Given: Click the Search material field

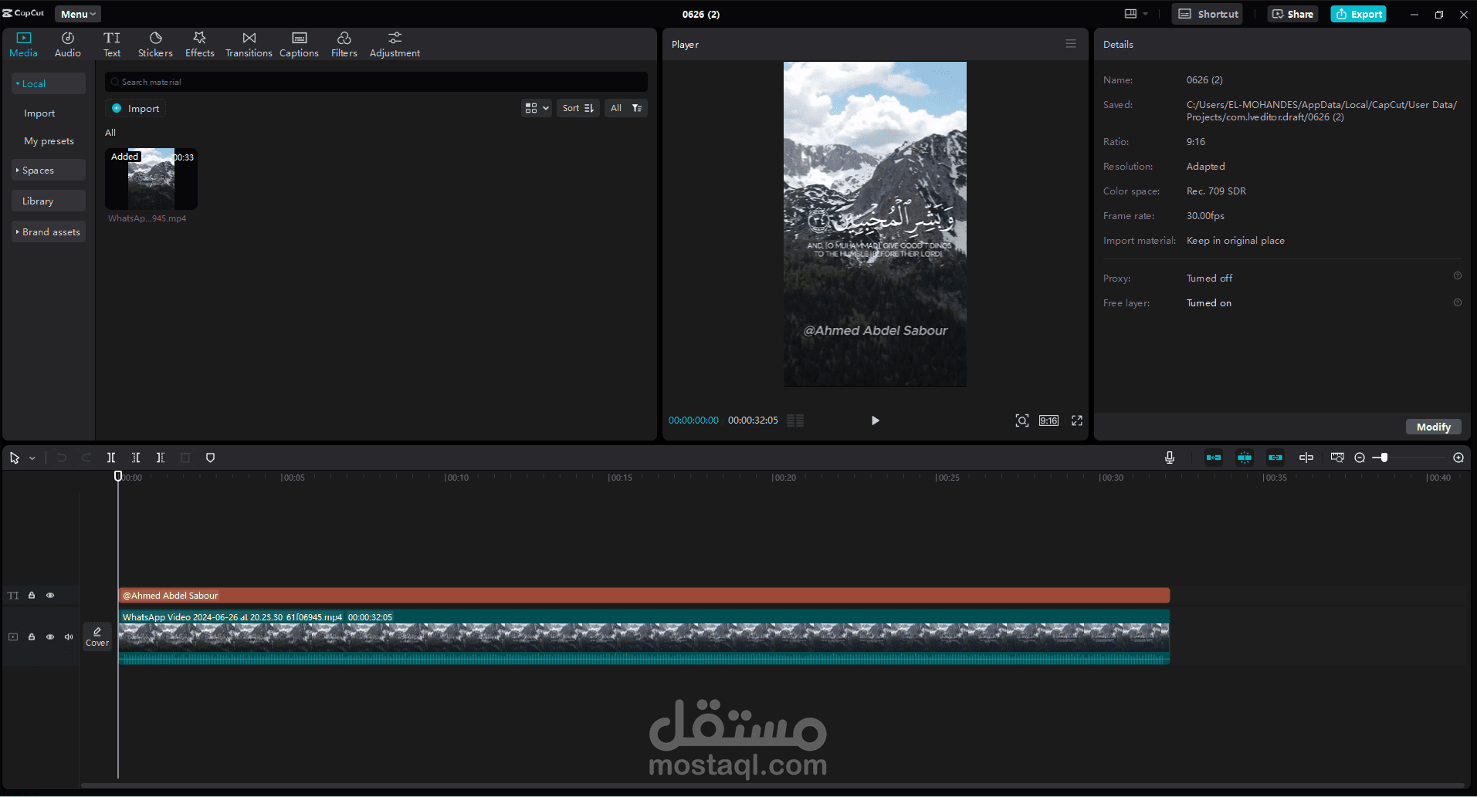Looking at the screenshot, I should [377, 82].
